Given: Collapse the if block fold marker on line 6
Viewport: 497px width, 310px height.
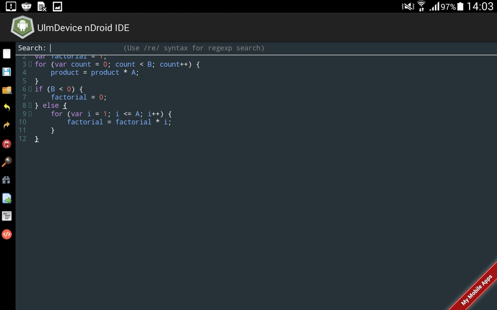Looking at the screenshot, I should 30,89.
